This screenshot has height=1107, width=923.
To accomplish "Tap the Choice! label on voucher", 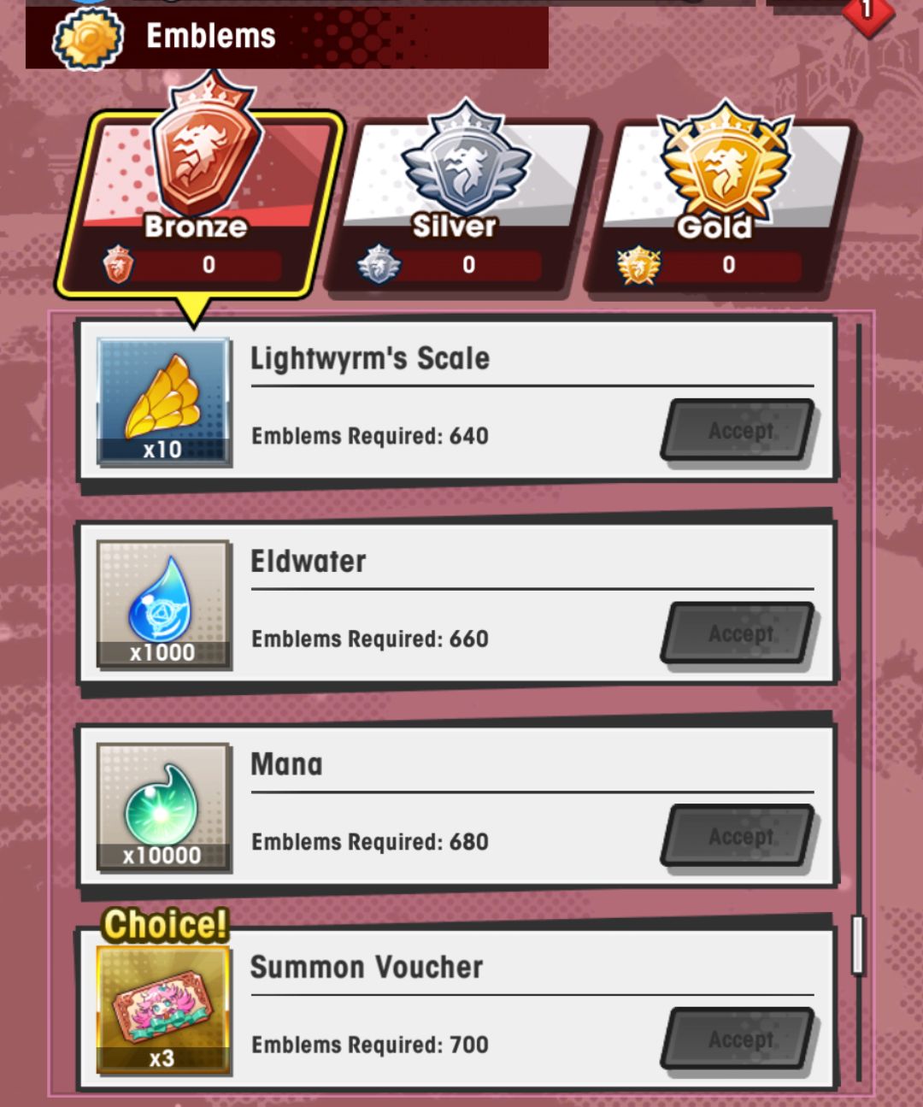I will [166, 924].
